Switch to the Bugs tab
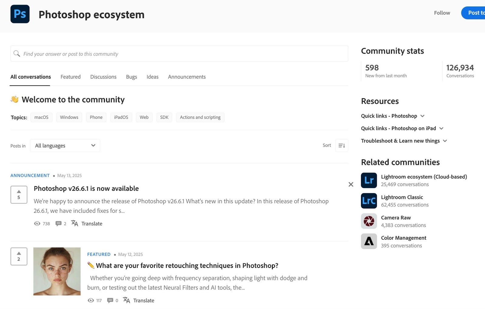Screen dimensions: 485x309 [x=132, y=77]
